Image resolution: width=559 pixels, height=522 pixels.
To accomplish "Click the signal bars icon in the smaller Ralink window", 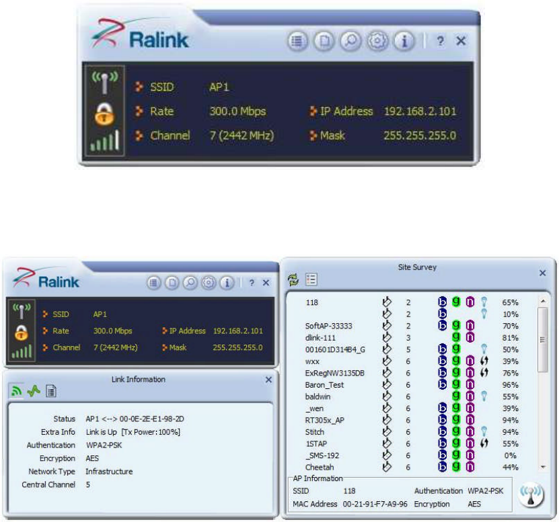I will pos(22,351).
